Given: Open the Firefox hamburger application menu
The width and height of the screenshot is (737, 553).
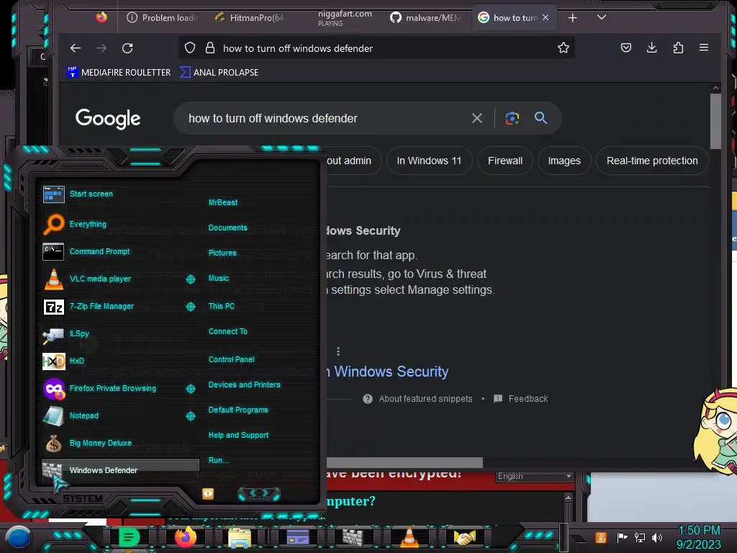Looking at the screenshot, I should pos(704,48).
